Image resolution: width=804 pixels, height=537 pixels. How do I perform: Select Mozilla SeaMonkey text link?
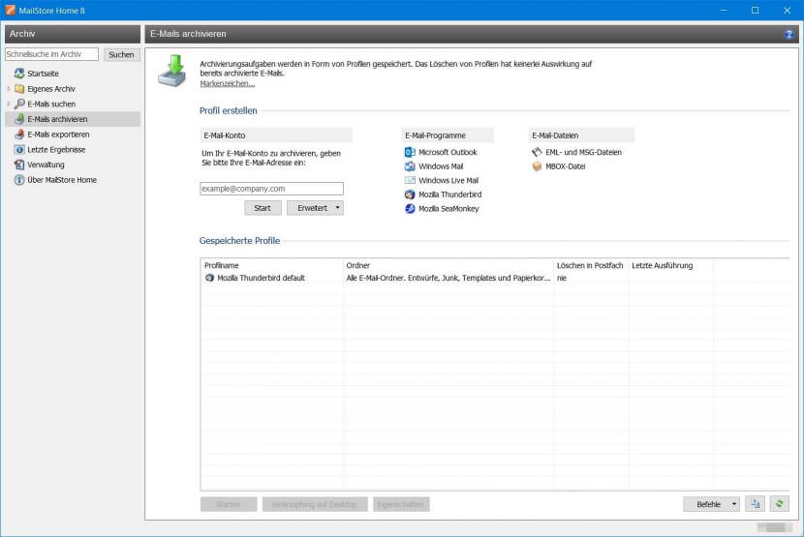coord(448,209)
